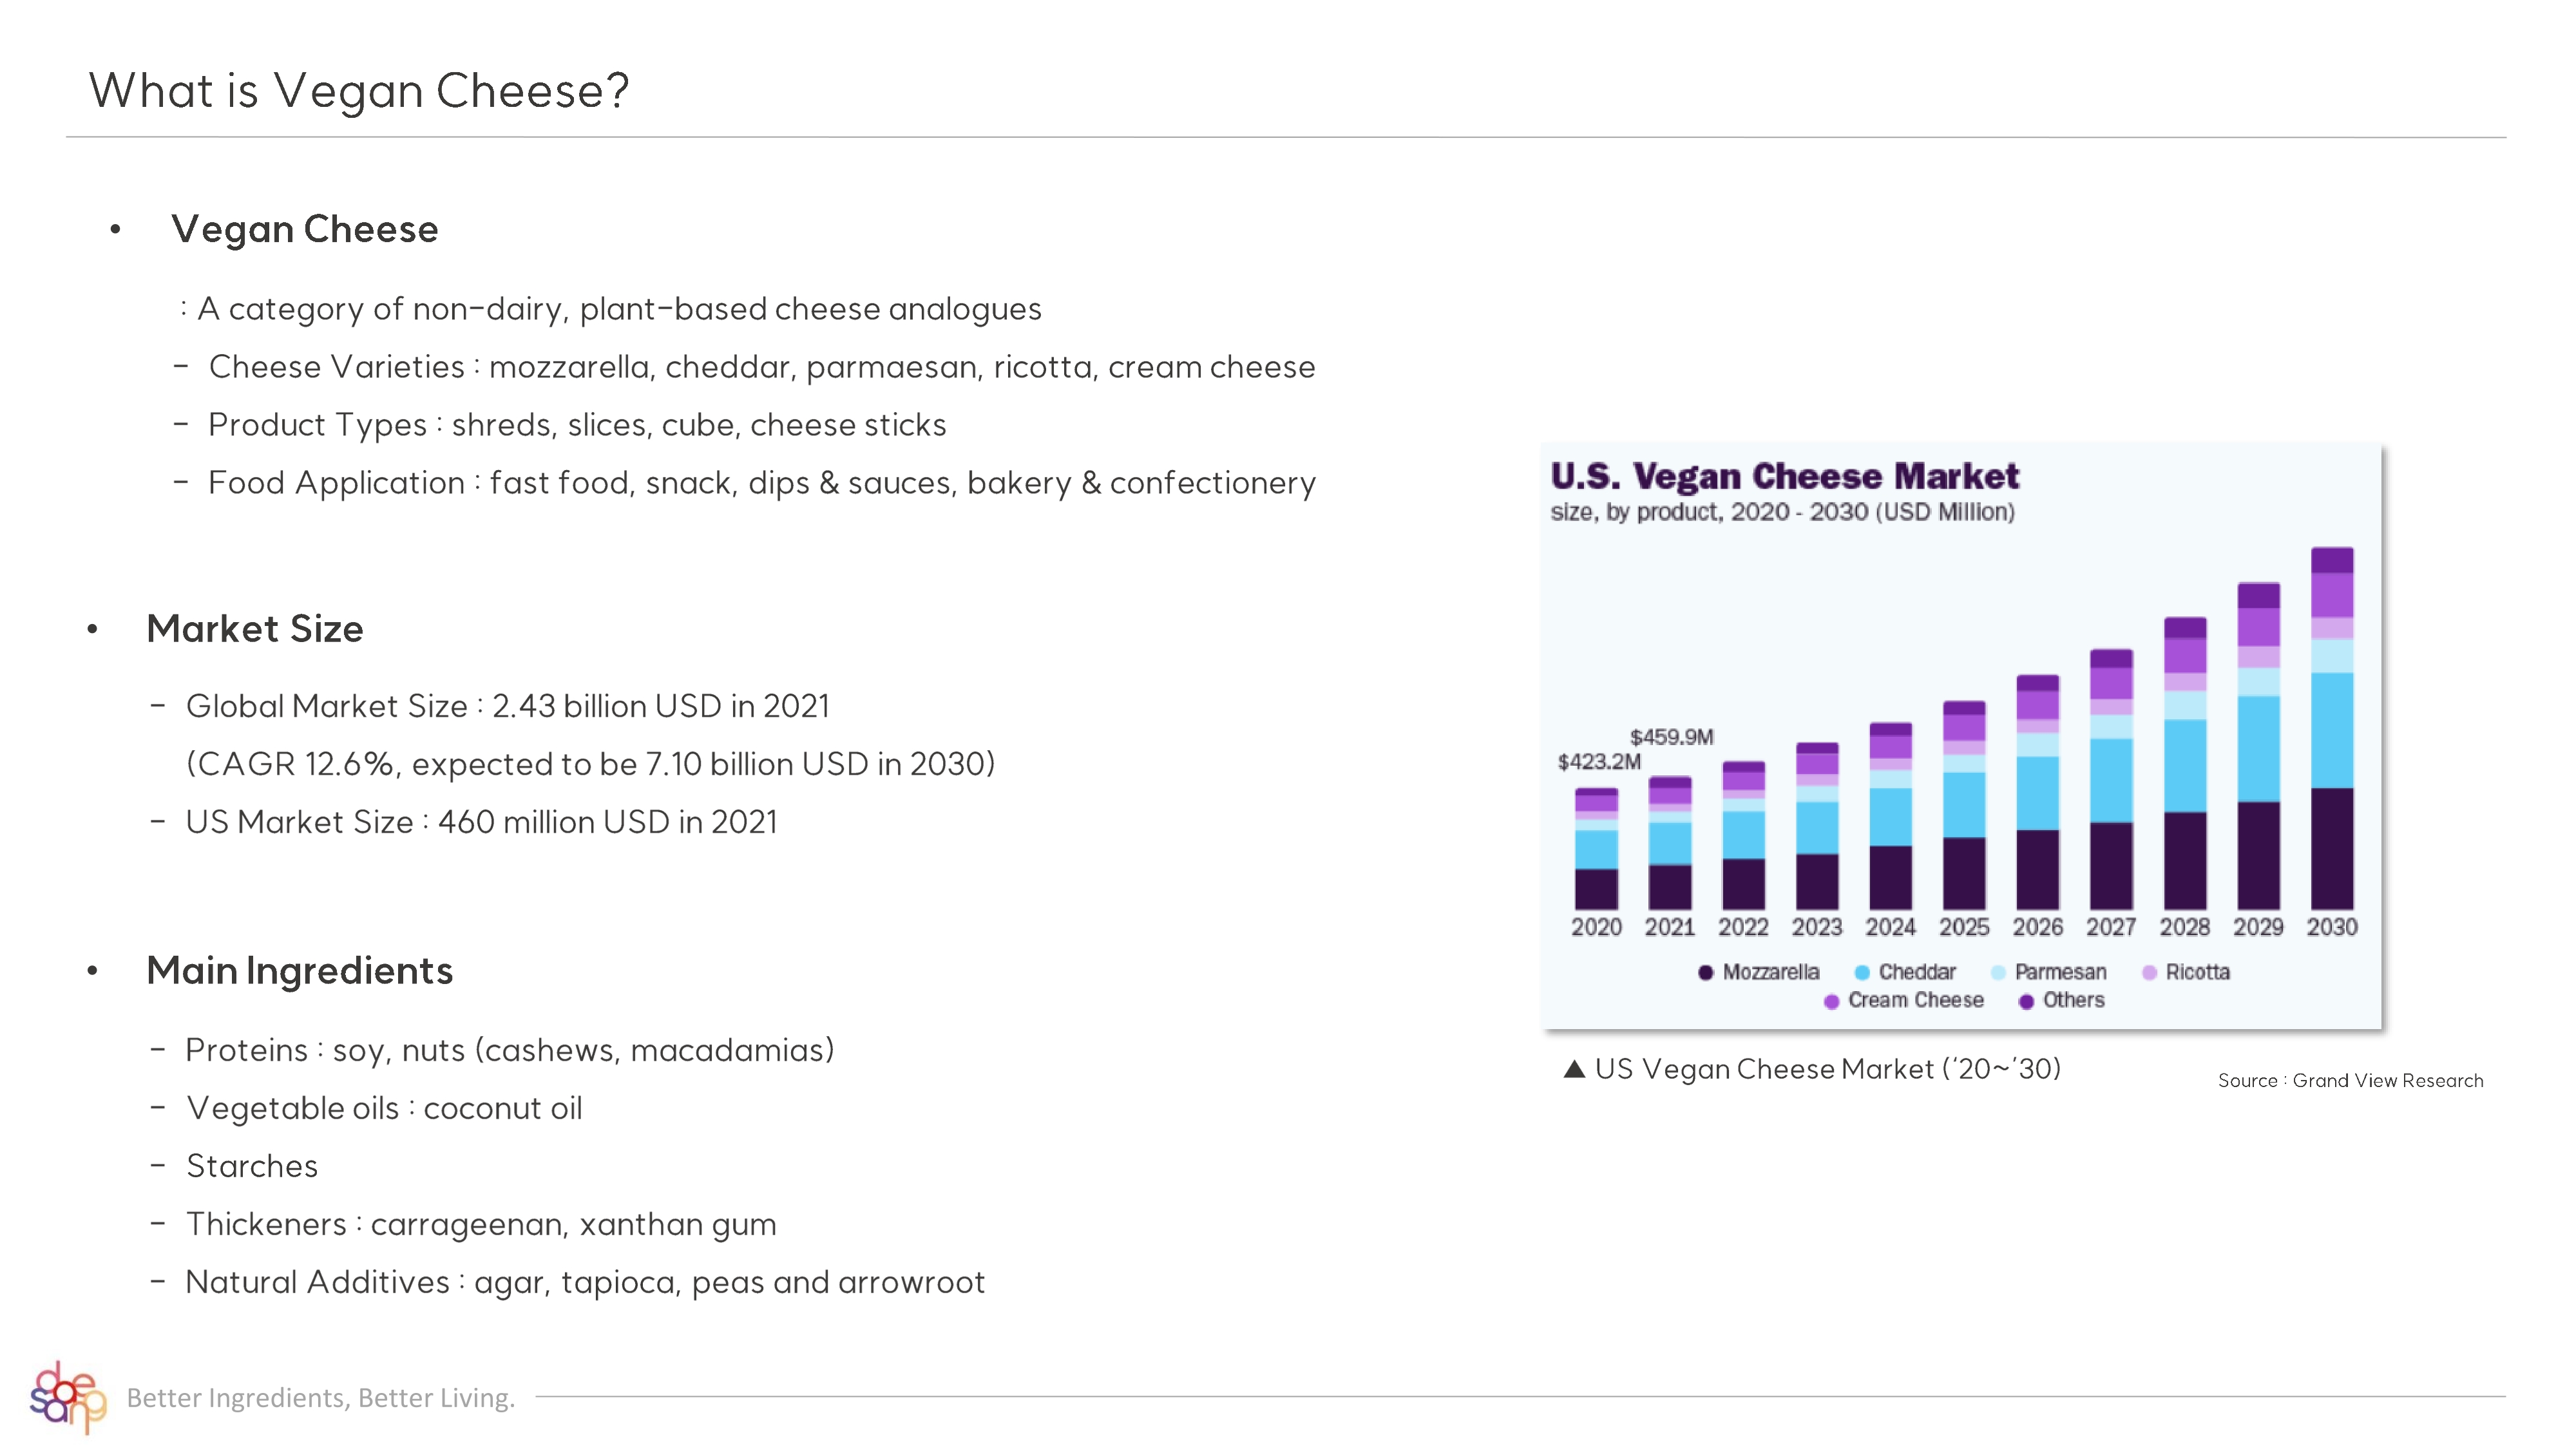Click the "Better Ingredients, Better Living." tagline
Viewport: 2576px width, 1449px height.
point(321,1397)
